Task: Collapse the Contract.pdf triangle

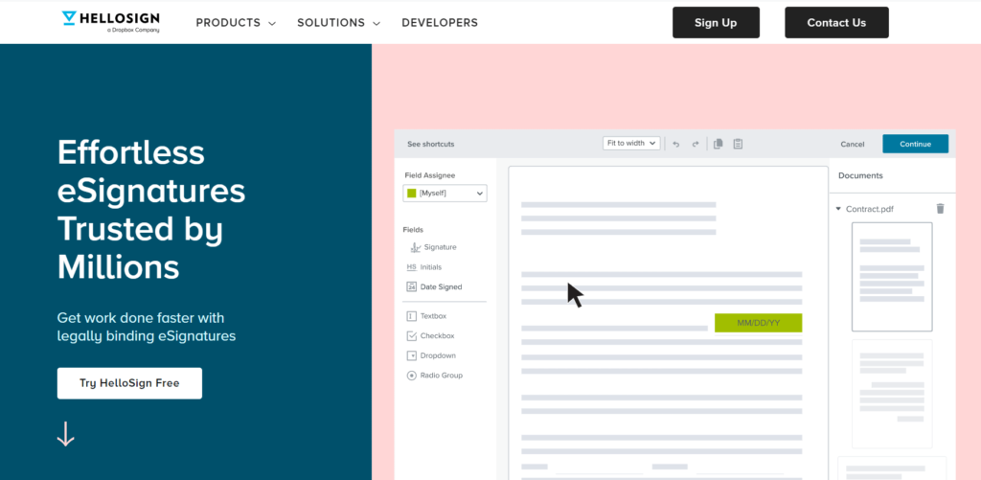Action: 838,209
